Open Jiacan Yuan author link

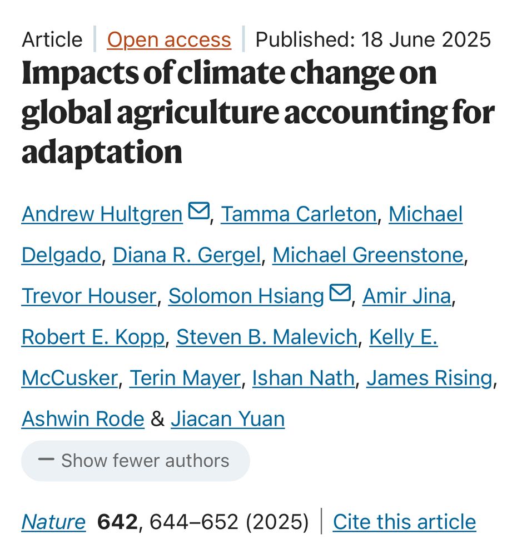[227, 418]
